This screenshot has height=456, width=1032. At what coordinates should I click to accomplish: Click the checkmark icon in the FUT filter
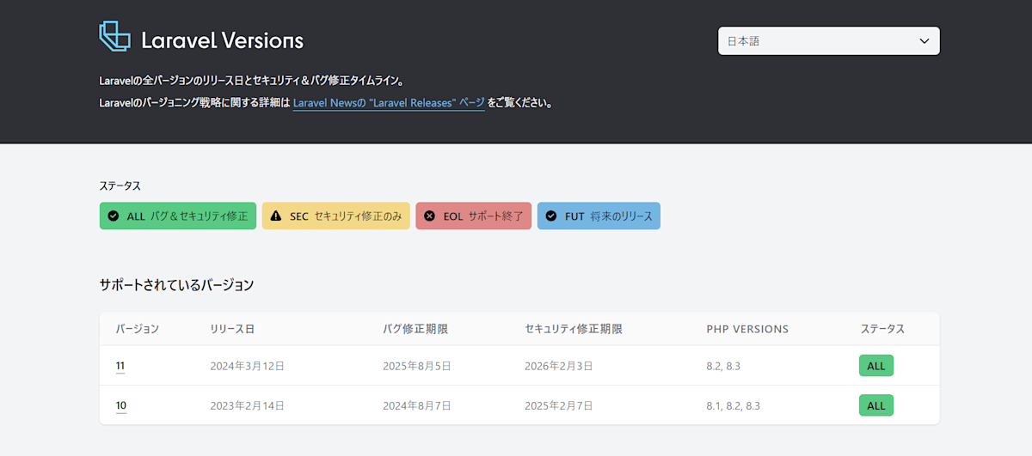551,216
